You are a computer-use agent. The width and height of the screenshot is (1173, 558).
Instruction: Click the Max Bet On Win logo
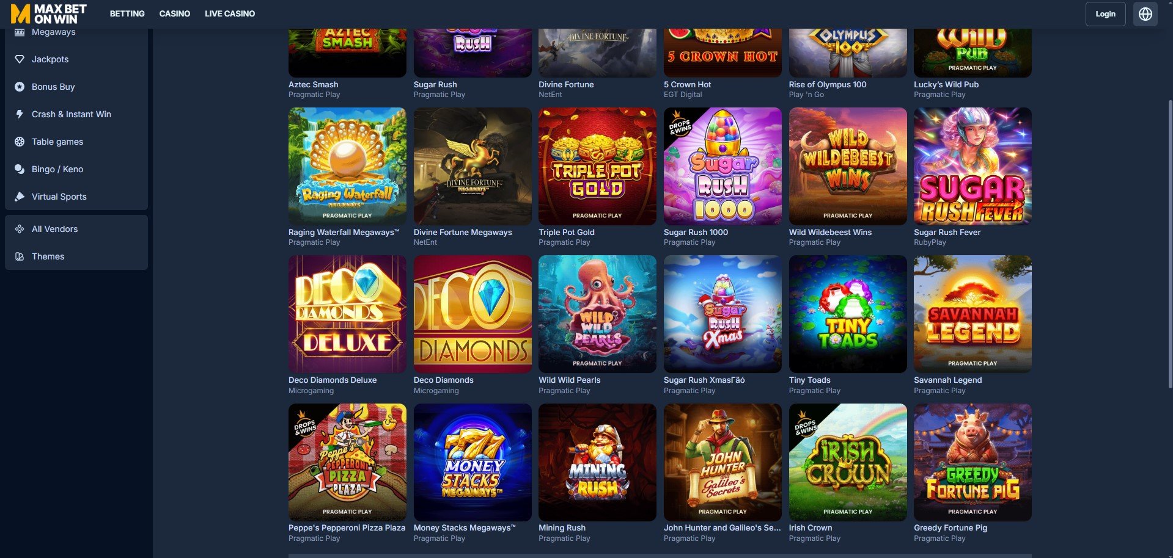49,13
